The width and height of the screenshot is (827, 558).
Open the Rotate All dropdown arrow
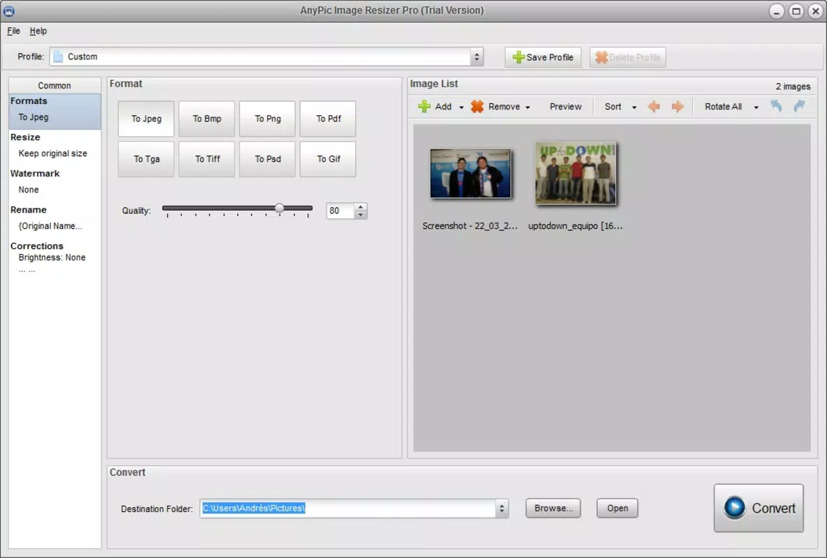point(756,107)
